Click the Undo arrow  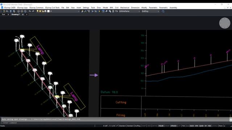30,11
